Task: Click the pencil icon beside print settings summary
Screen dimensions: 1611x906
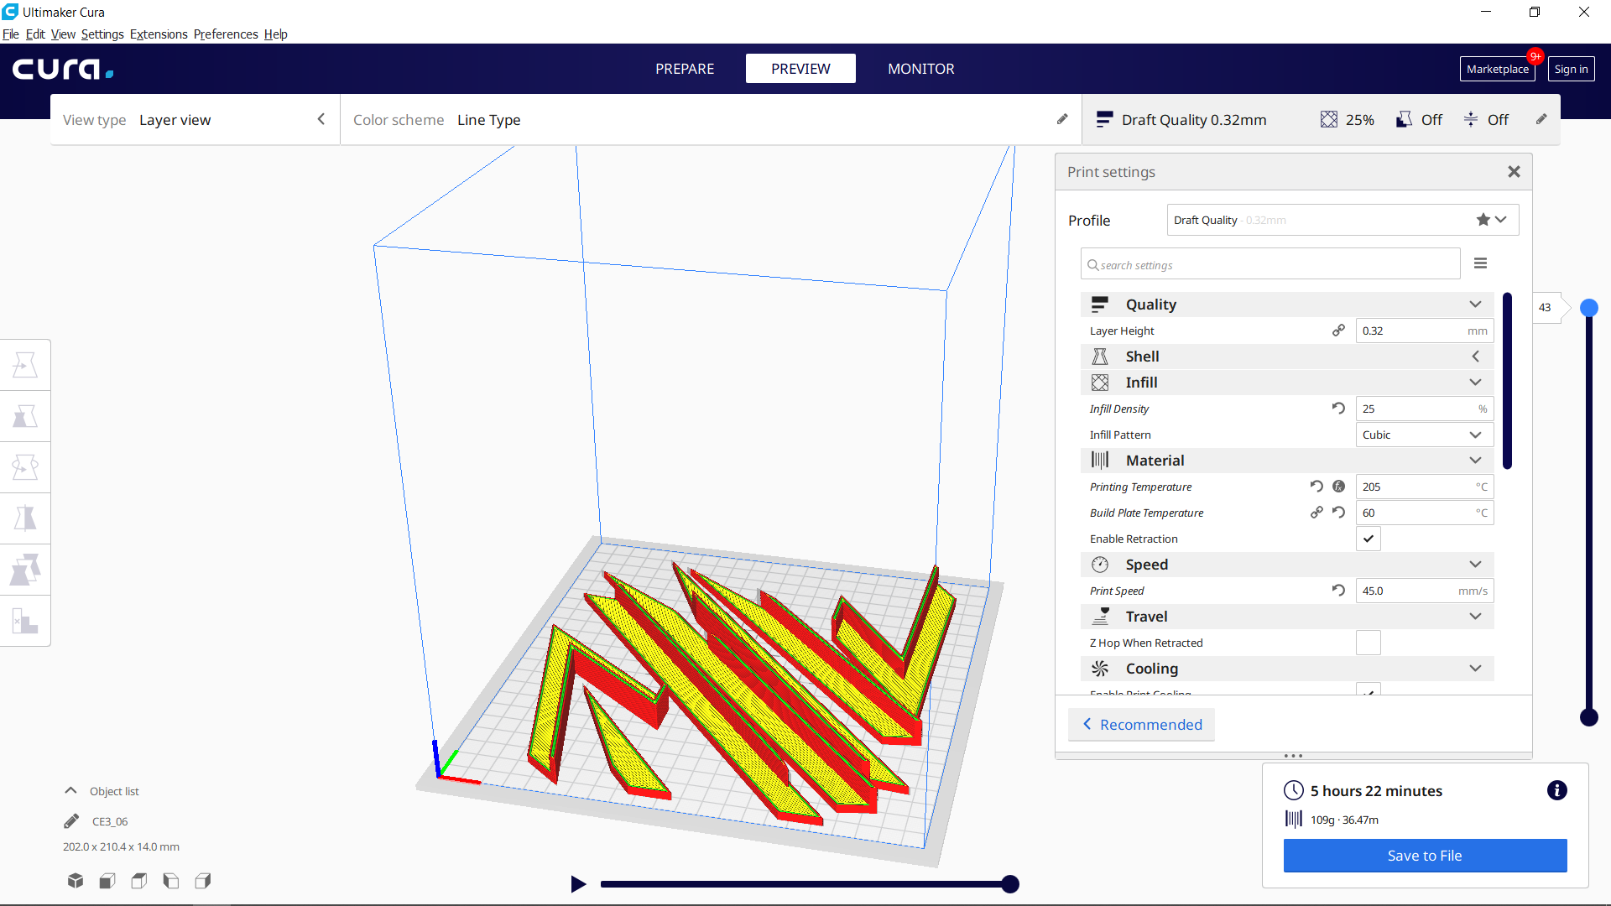Action: [1541, 119]
